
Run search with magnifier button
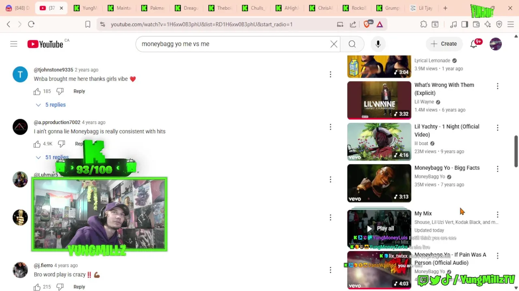point(352,44)
